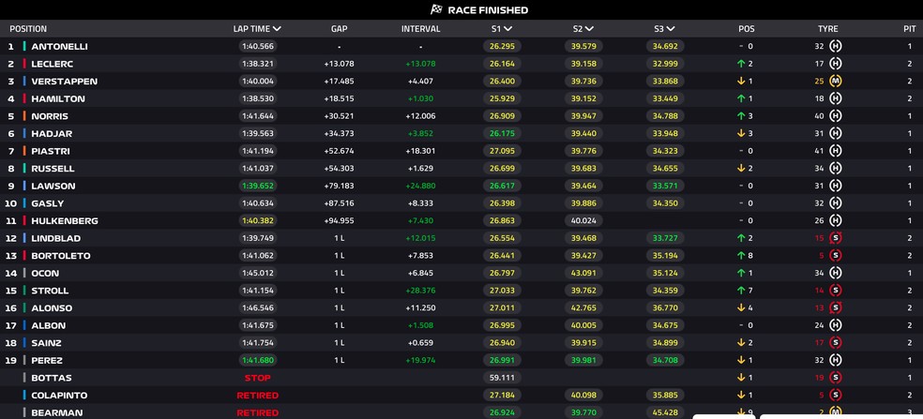
Task: Select driver name ANTONELLI
Action: (x=59, y=46)
